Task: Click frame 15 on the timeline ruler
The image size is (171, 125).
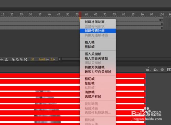Action: (3, 14)
